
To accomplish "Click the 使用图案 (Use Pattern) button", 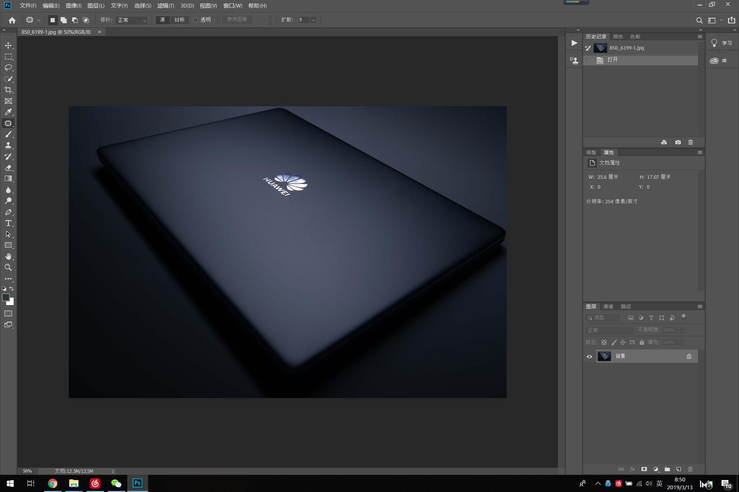I will [236, 19].
